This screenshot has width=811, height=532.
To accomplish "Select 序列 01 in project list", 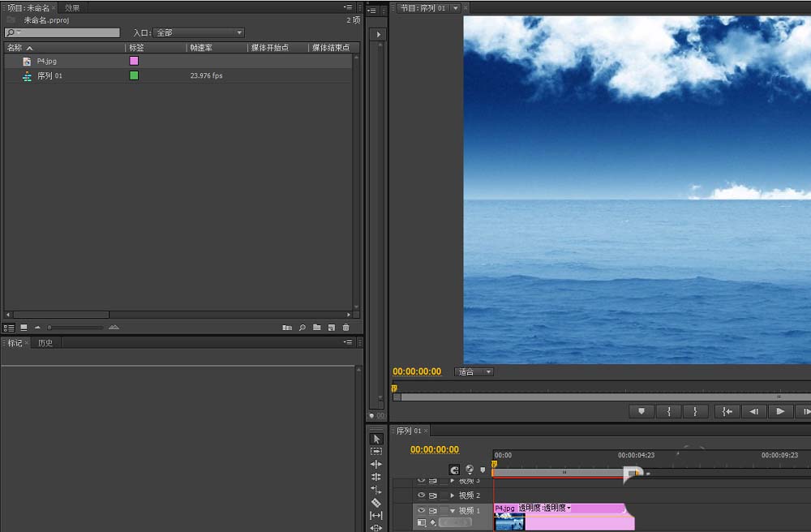I will pos(49,75).
